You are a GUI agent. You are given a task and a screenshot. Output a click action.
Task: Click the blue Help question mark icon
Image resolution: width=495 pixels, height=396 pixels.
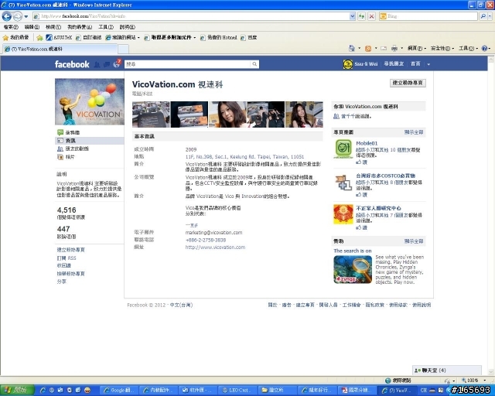pyautogui.click(x=485, y=48)
